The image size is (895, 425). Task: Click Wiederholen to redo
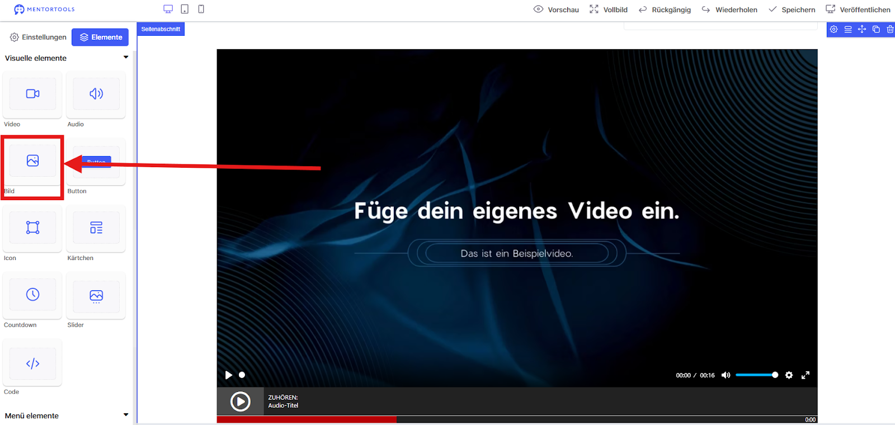coord(729,10)
